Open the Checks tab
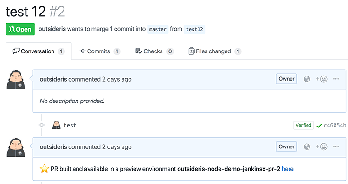The width and height of the screenshot is (348, 184). (155, 51)
